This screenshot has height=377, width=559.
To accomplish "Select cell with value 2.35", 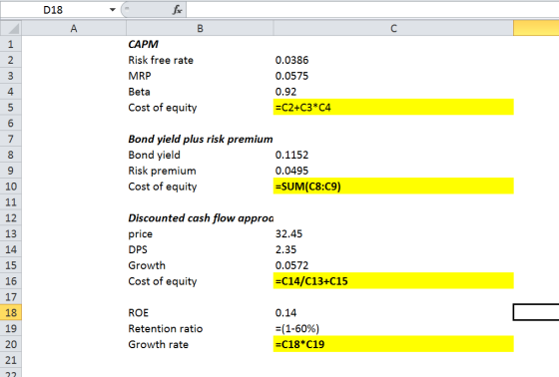I will tap(393, 249).
